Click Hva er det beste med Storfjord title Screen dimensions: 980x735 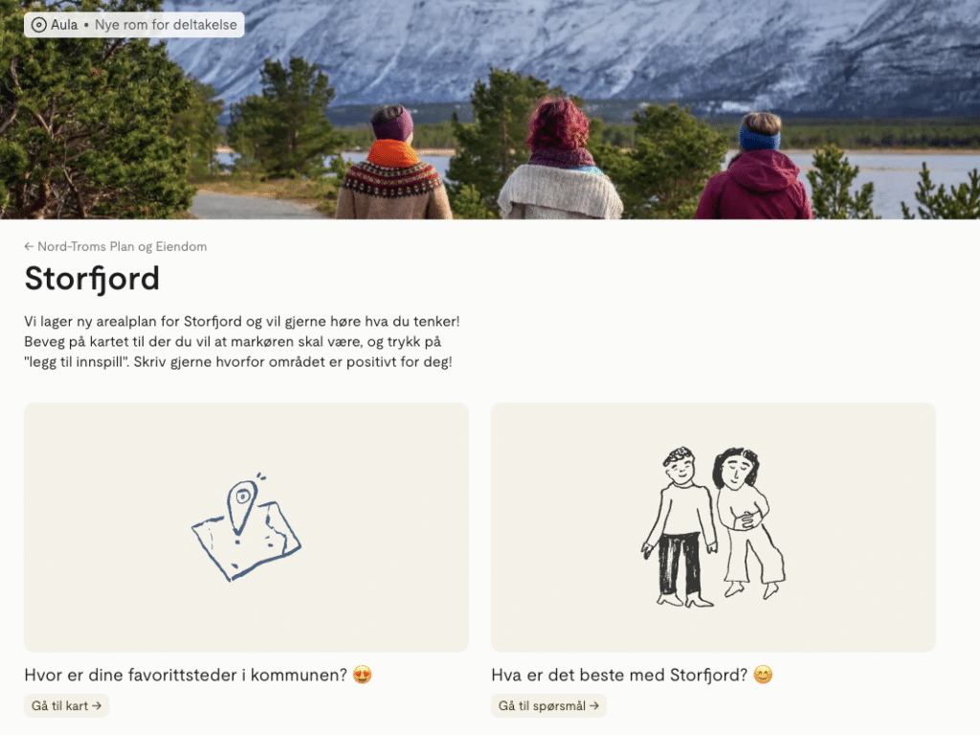pyautogui.click(x=619, y=675)
